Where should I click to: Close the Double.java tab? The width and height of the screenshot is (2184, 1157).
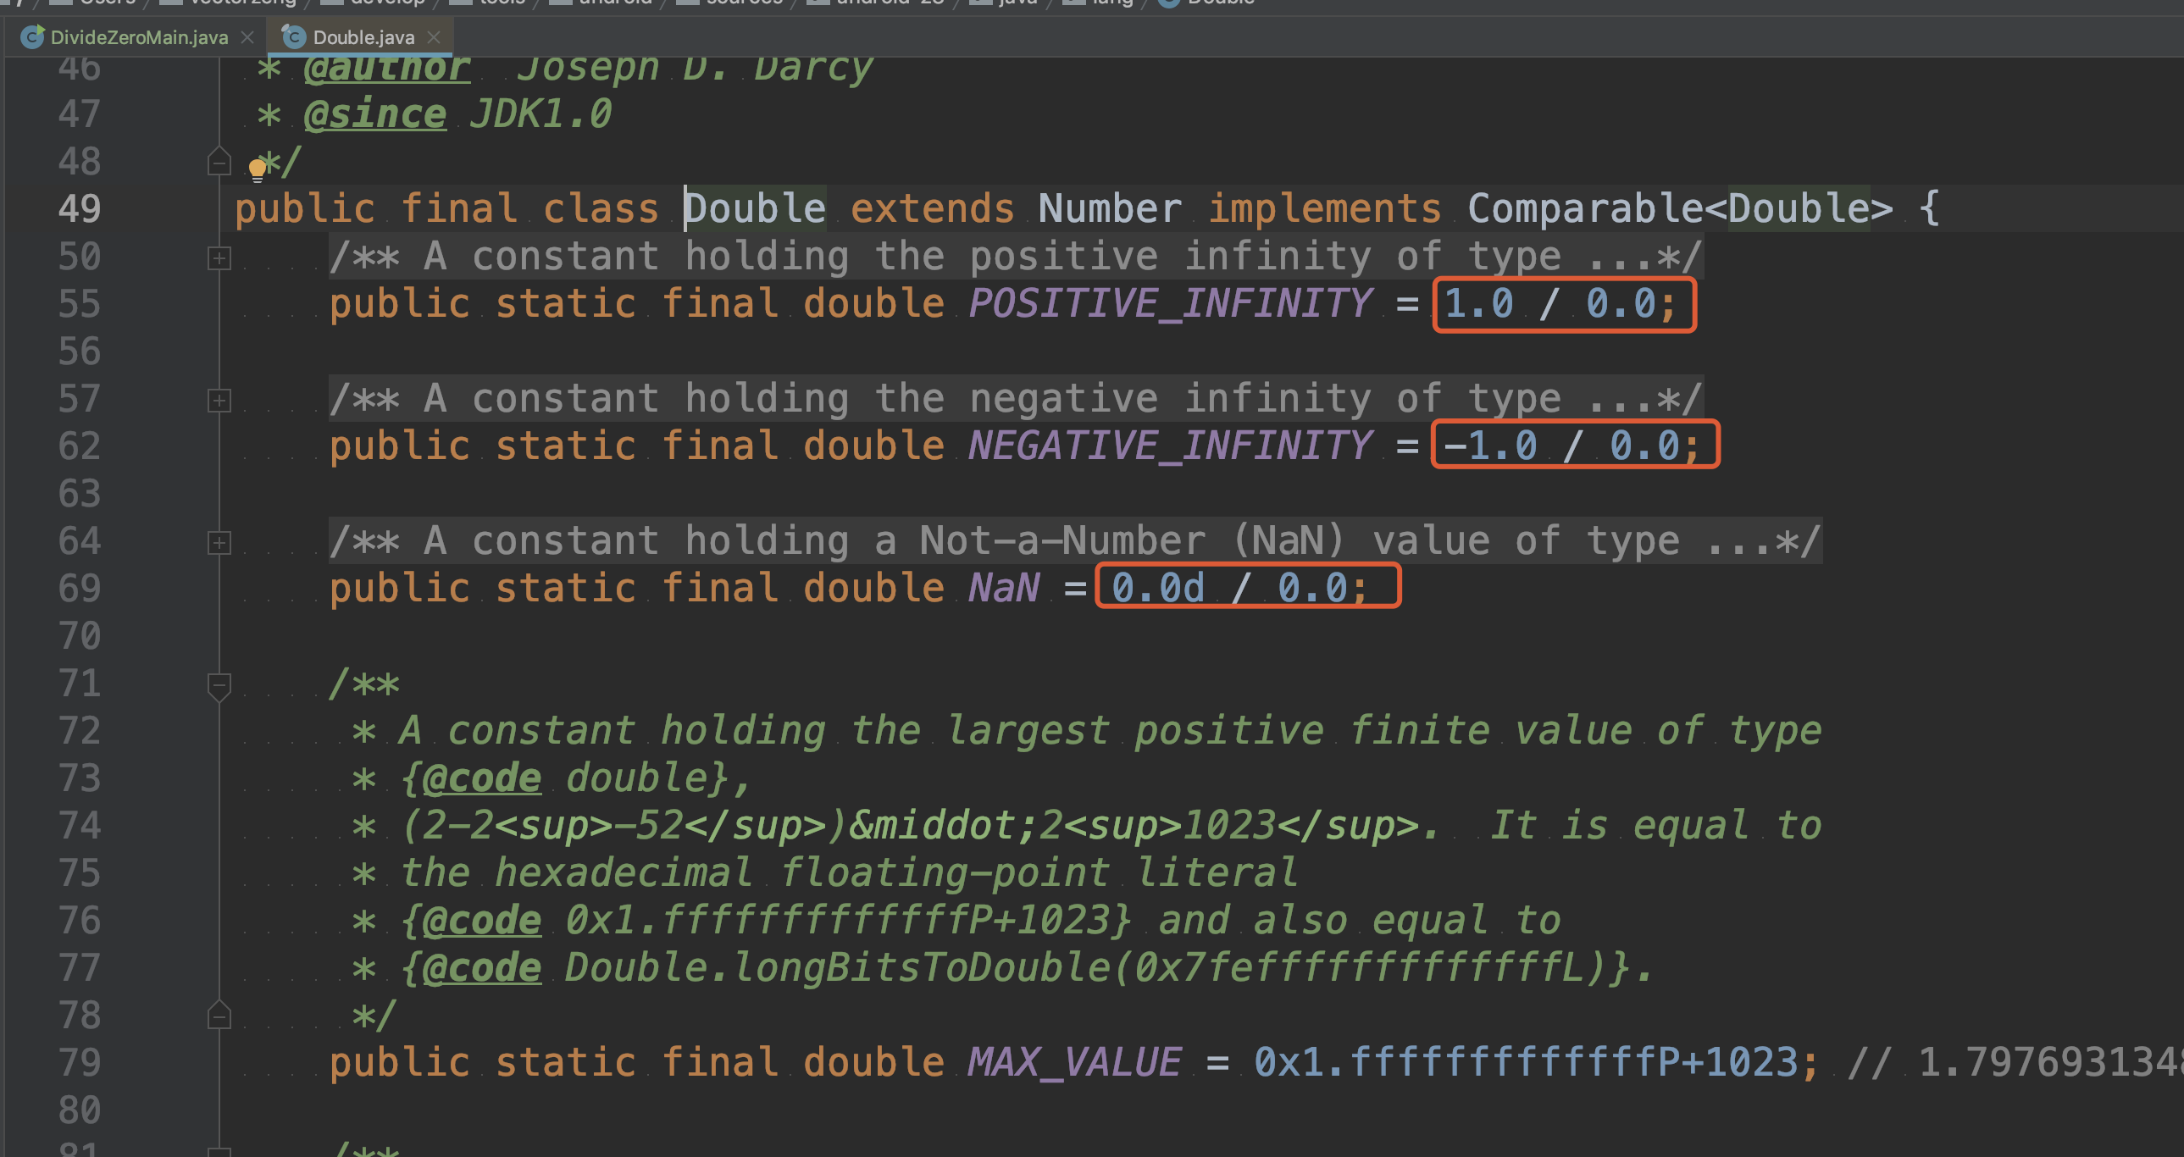click(434, 37)
